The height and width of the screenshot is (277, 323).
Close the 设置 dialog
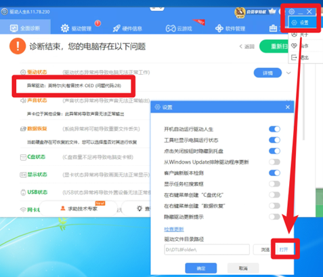(x=288, y=107)
